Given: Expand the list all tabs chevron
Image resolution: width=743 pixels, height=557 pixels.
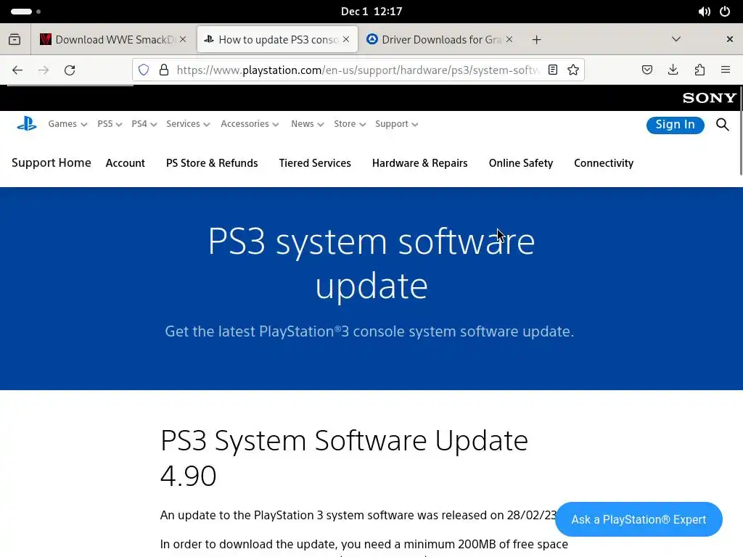Looking at the screenshot, I should click(x=676, y=39).
